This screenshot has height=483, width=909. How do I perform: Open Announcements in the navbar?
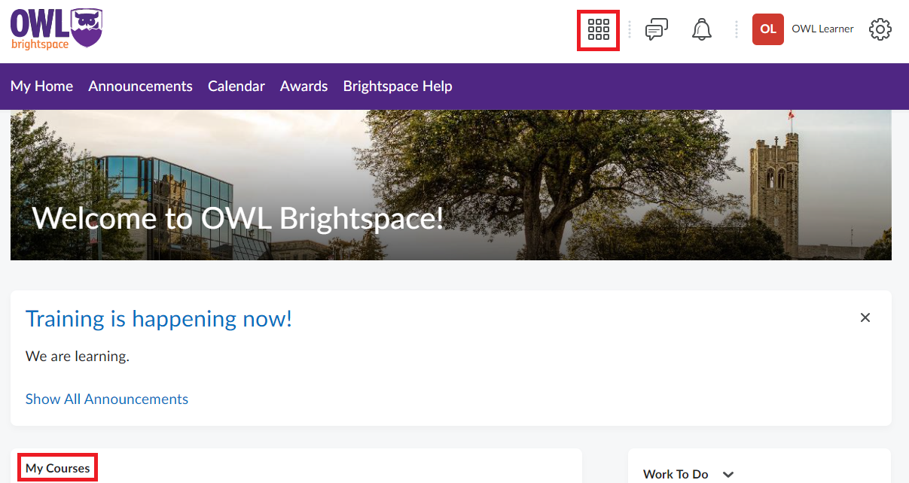point(140,87)
